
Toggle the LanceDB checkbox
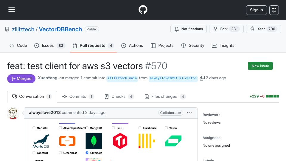coord(34,153)
